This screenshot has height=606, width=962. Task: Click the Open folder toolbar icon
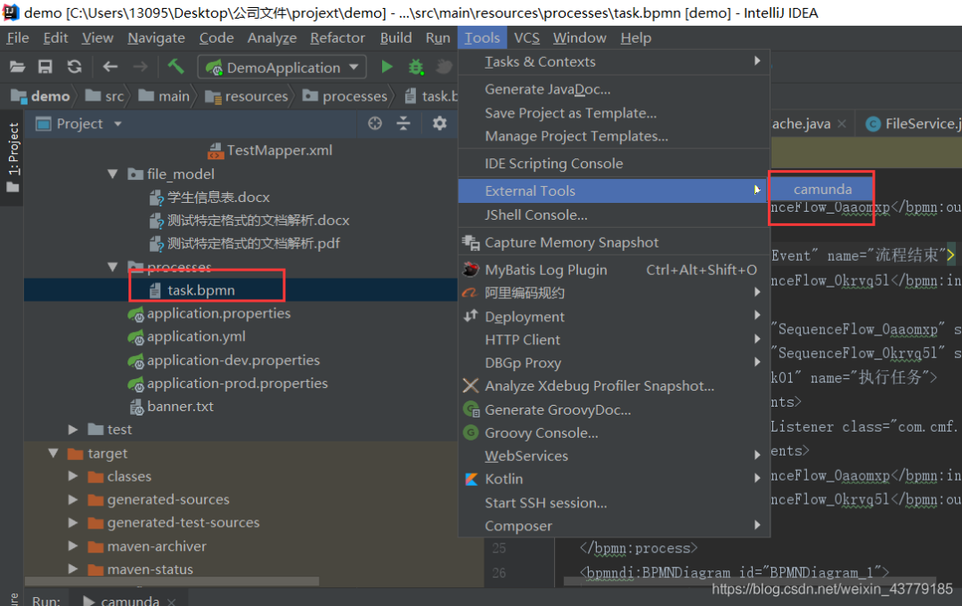pyautogui.click(x=17, y=67)
